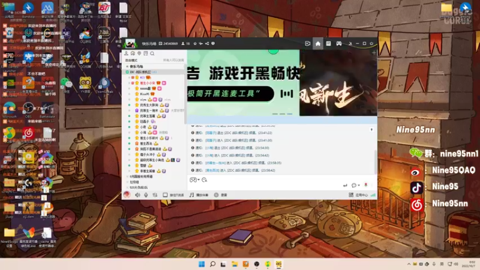Open the emoji picker in chat input
Viewport: 480px width, 270px height.
click(x=205, y=180)
